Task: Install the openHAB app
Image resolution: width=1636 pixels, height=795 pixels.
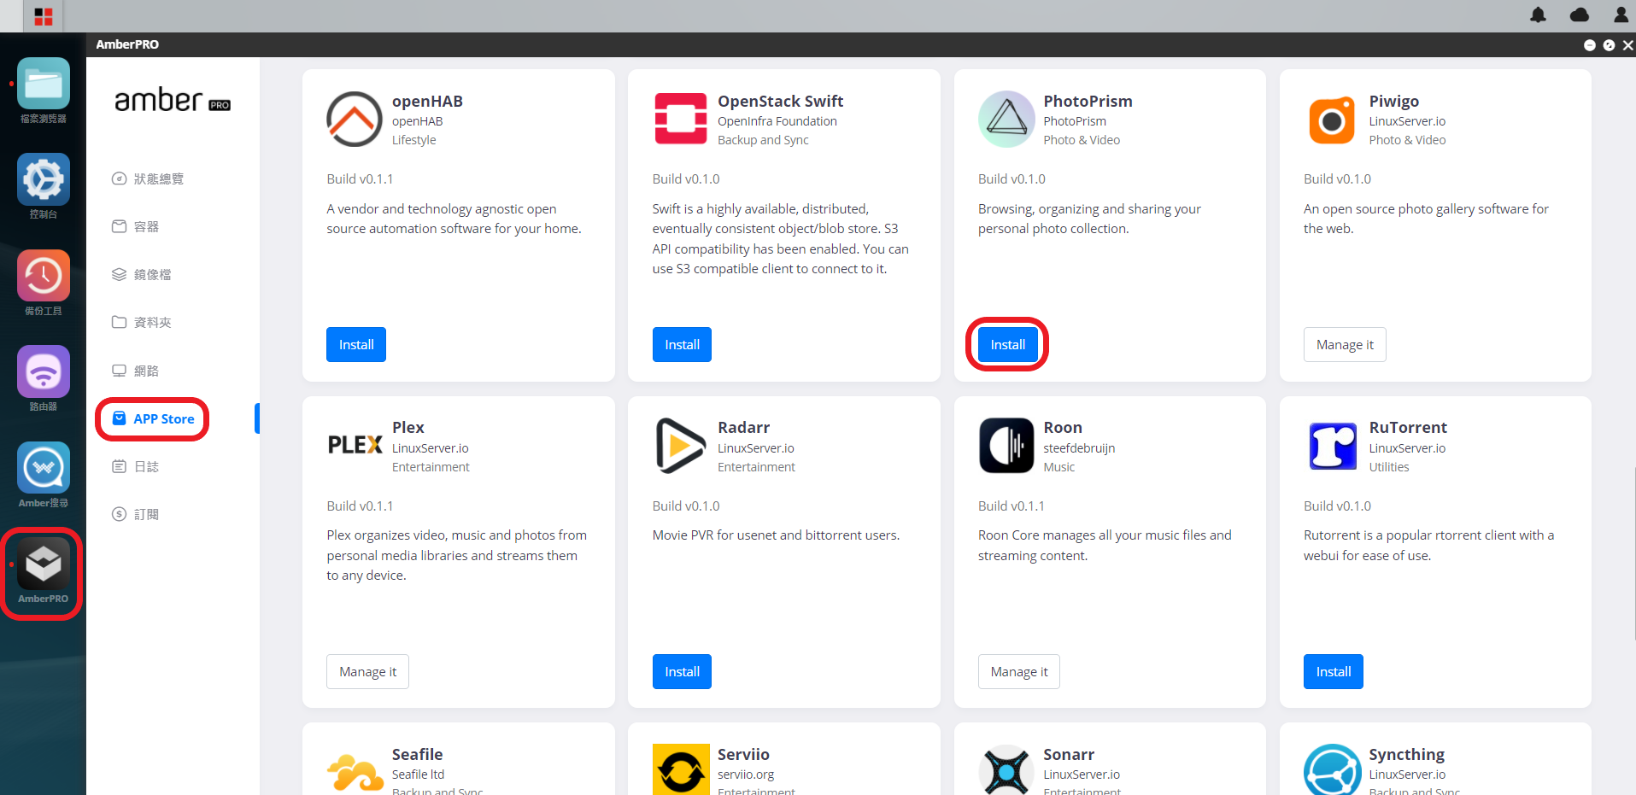Action: pyautogui.click(x=356, y=345)
